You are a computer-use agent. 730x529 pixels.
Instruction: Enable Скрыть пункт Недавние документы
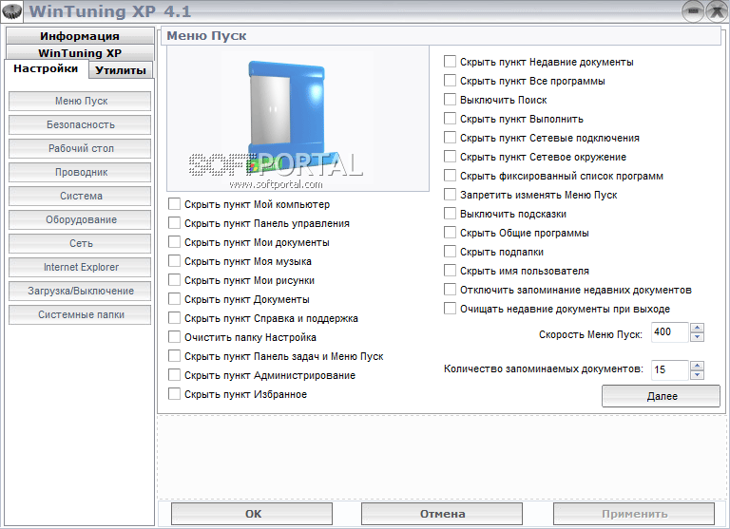click(451, 62)
